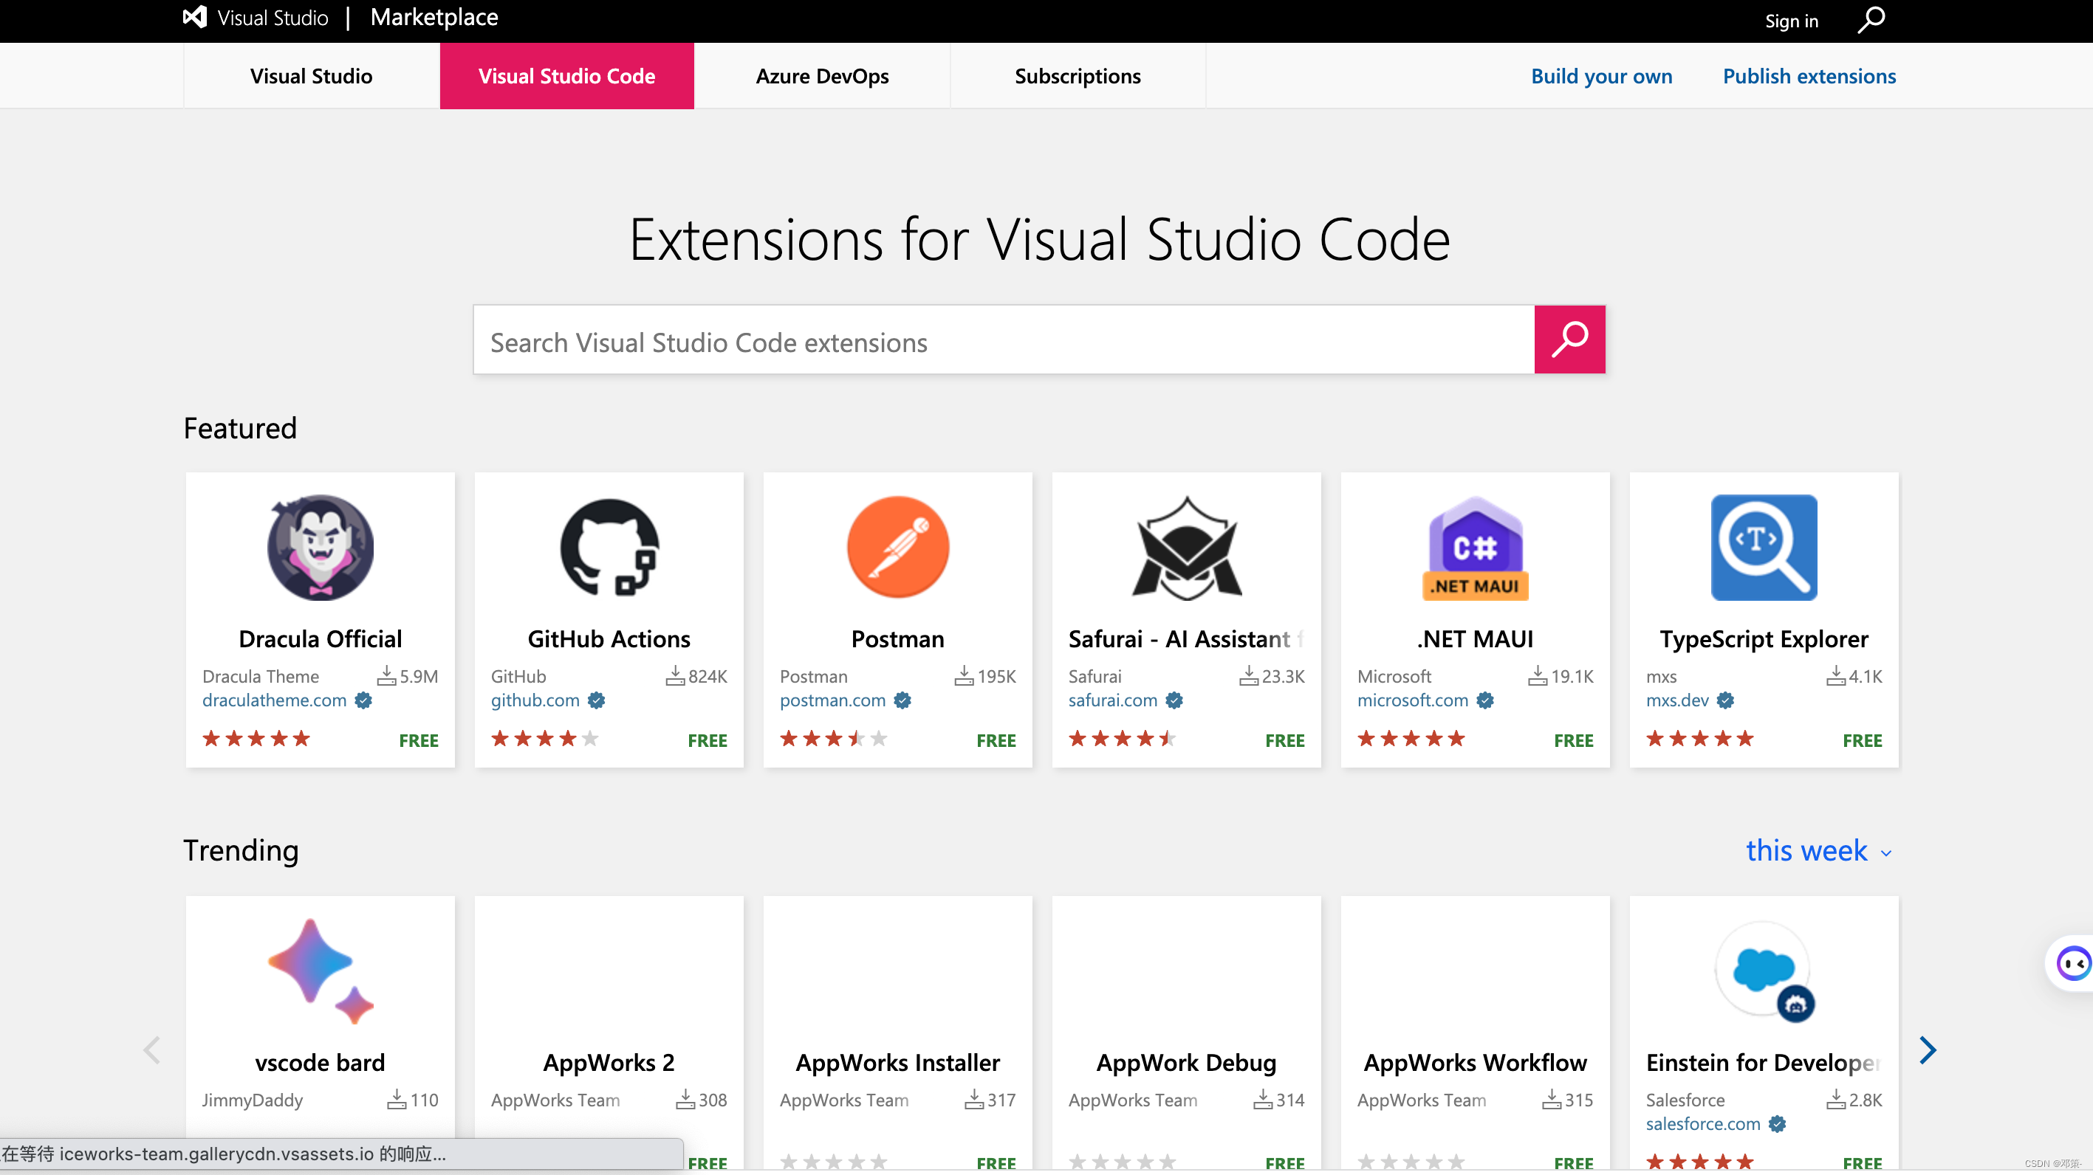Open the AppWorks Installer extension card
Image resolution: width=2093 pixels, height=1175 pixels.
point(898,1033)
